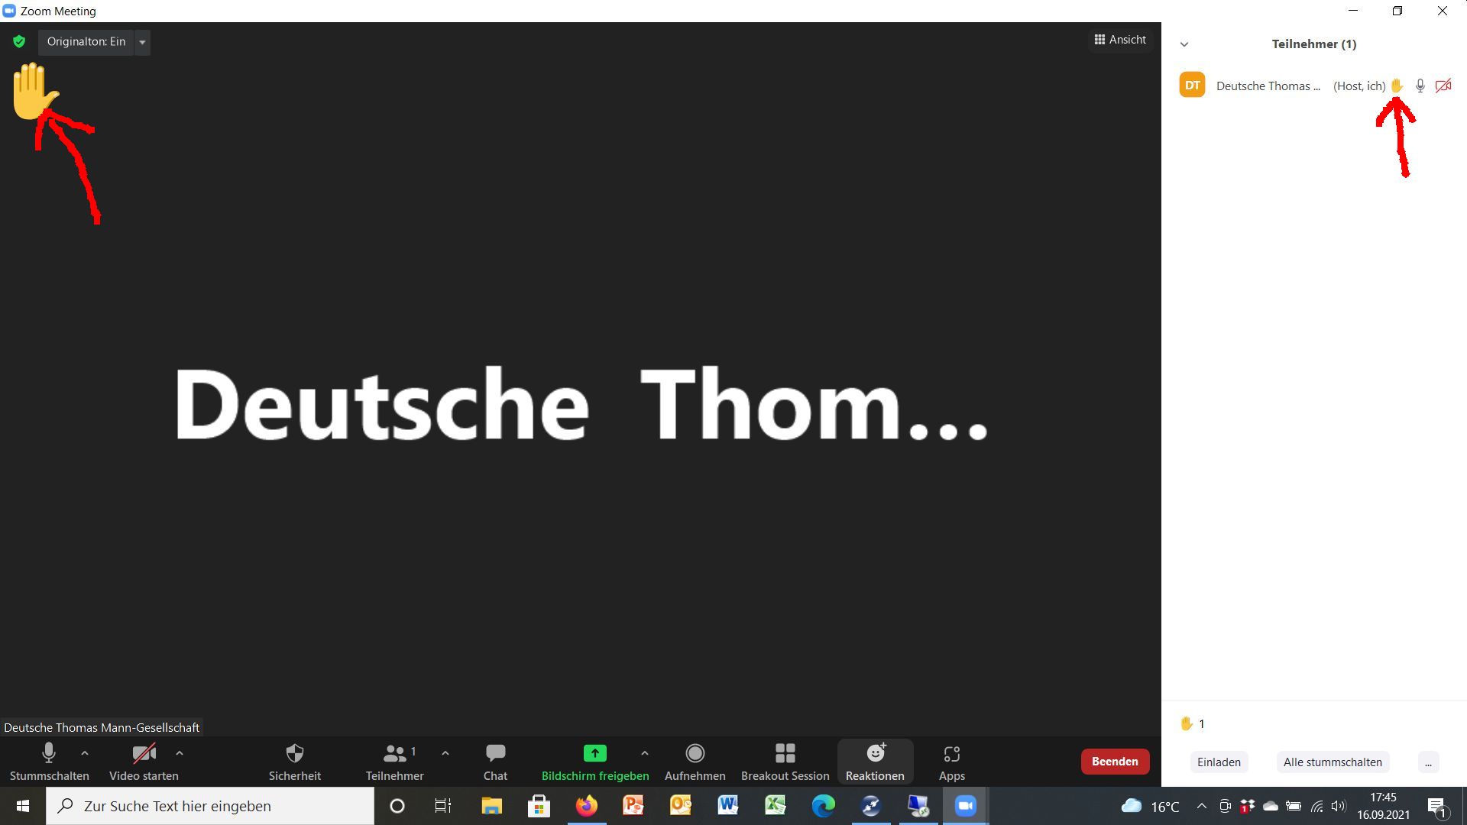Open clock showing 17:45 16.09.2021
The image size is (1467, 825).
pos(1383,806)
